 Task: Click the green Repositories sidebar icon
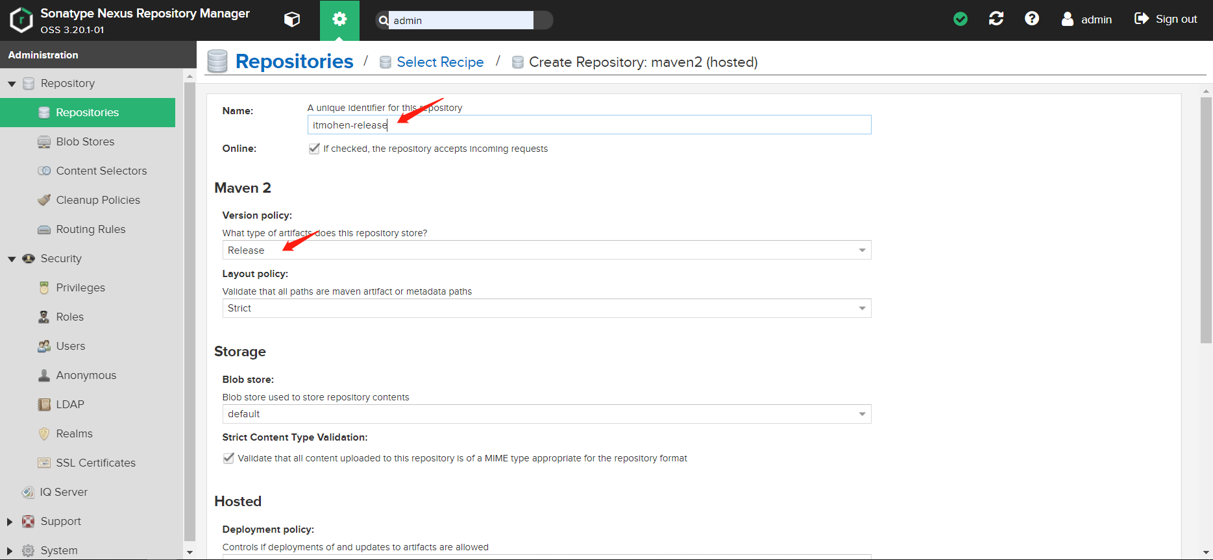[x=44, y=113]
